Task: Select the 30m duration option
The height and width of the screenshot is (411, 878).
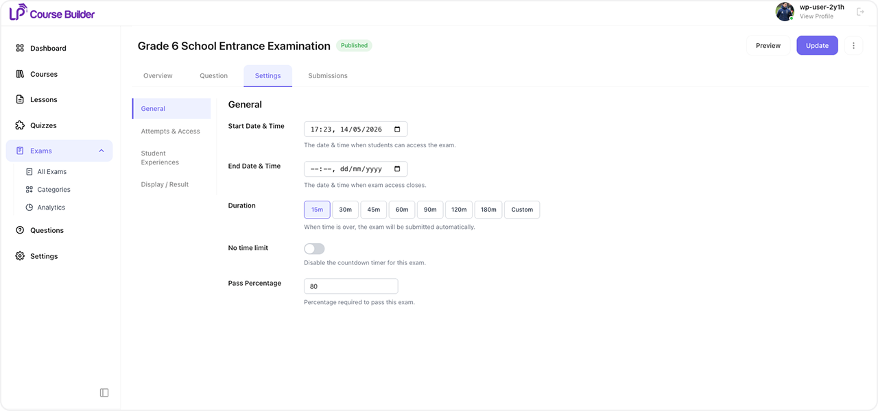Action: click(345, 210)
